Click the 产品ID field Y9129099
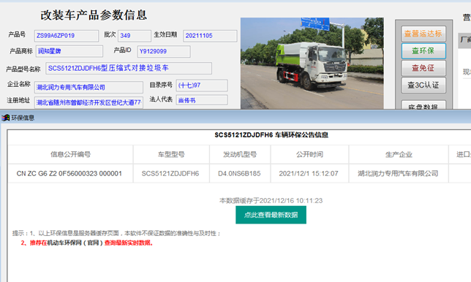The image size is (471, 282). coord(164,51)
